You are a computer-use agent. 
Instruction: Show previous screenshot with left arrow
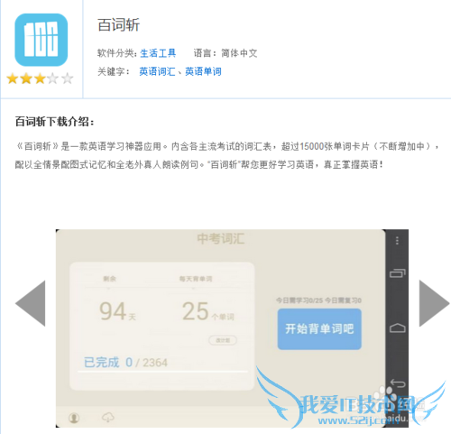[x=31, y=303]
